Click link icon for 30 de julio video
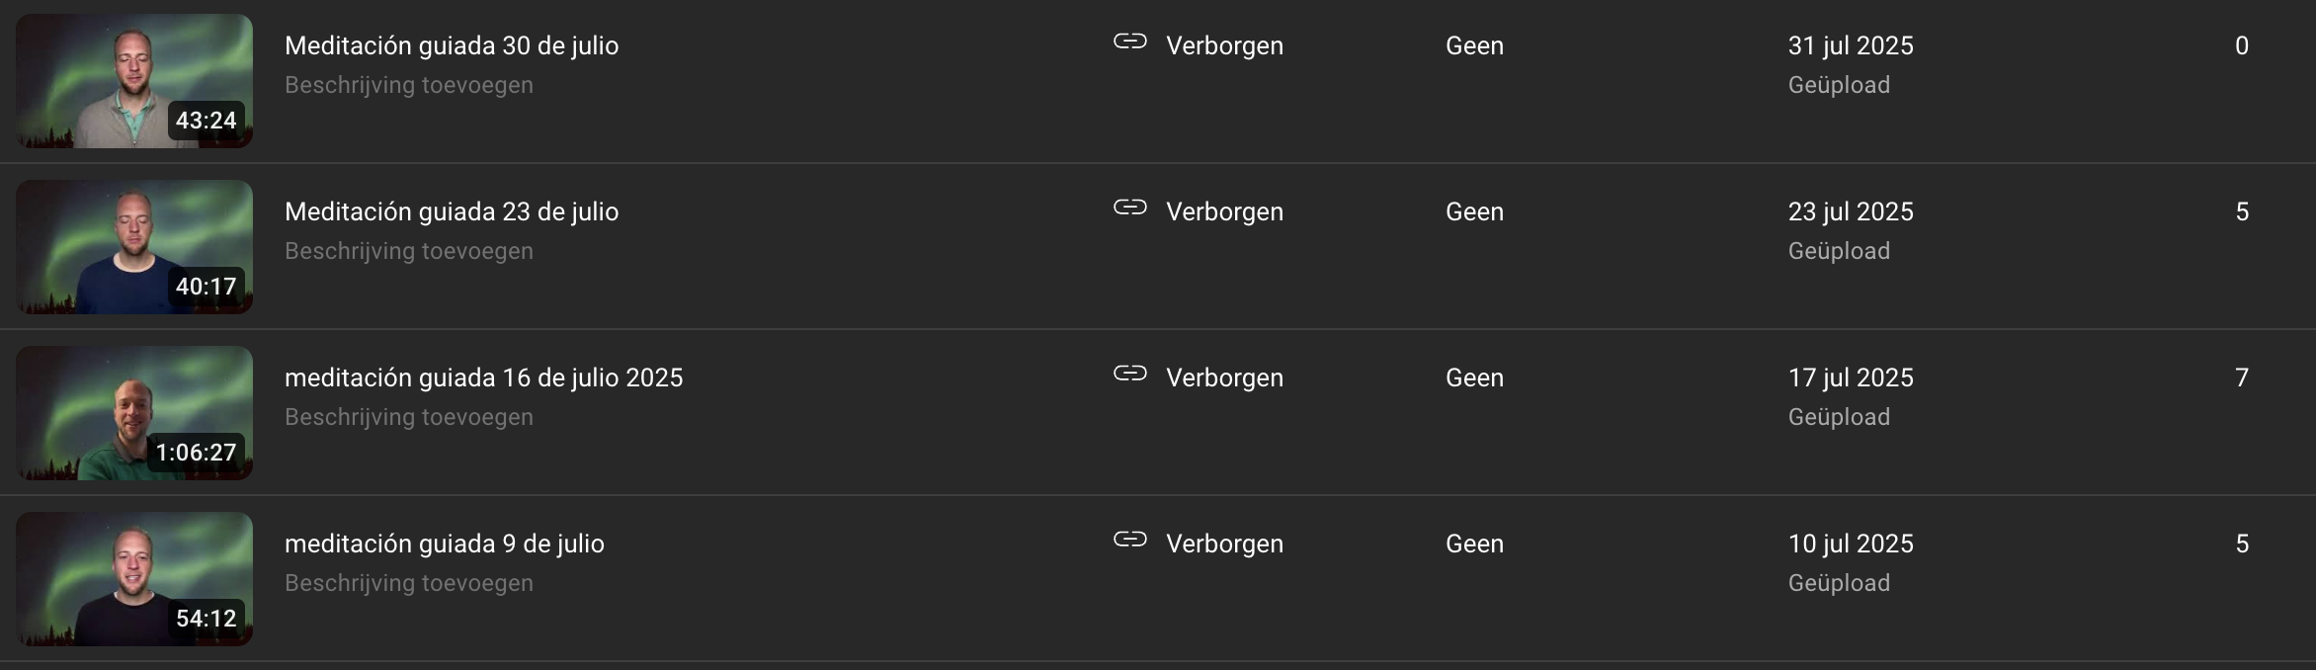This screenshot has height=670, width=2316. [x=1130, y=42]
